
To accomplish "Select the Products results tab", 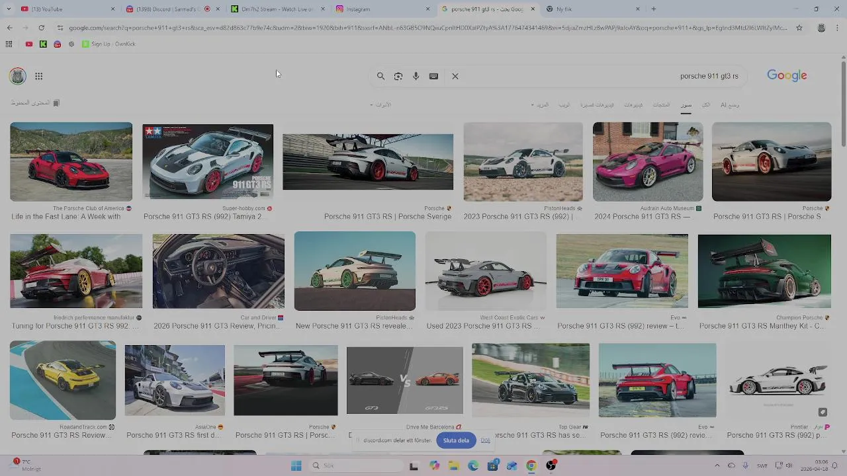I will 661,104.
